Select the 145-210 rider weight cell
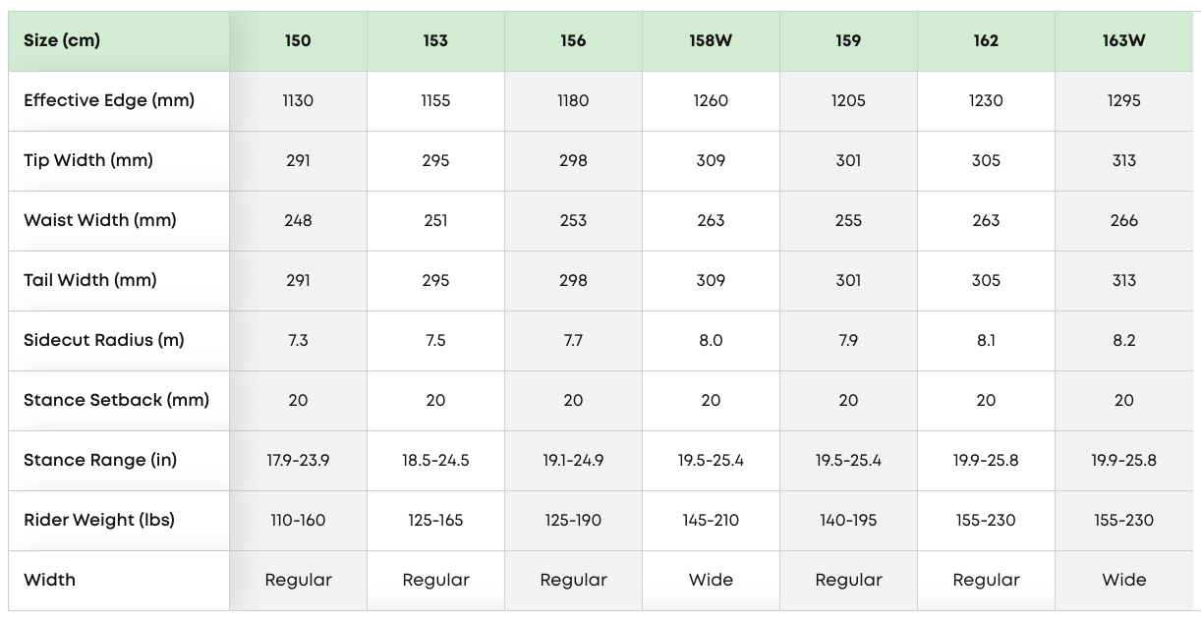Viewport: 1201px width, 621px height. click(x=711, y=520)
